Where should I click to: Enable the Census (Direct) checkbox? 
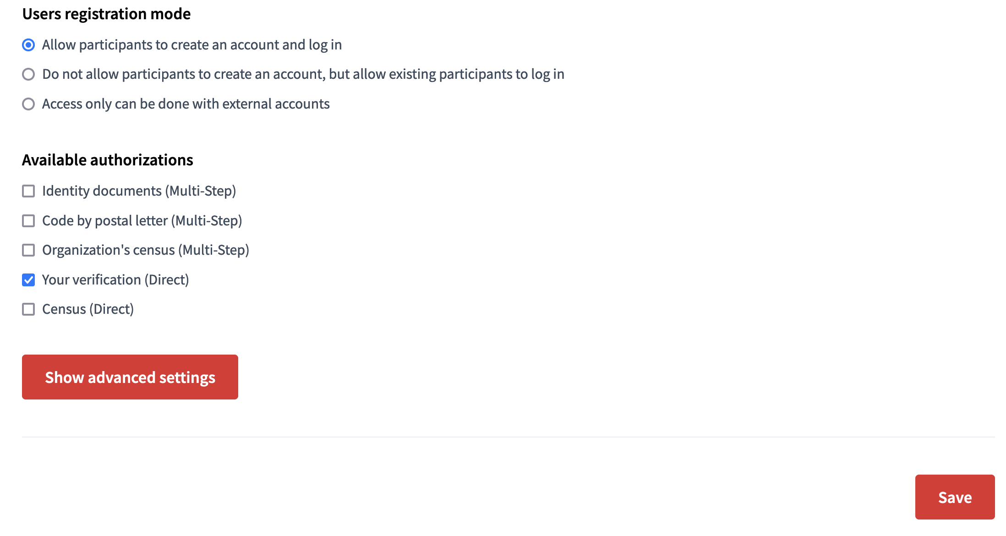28,309
